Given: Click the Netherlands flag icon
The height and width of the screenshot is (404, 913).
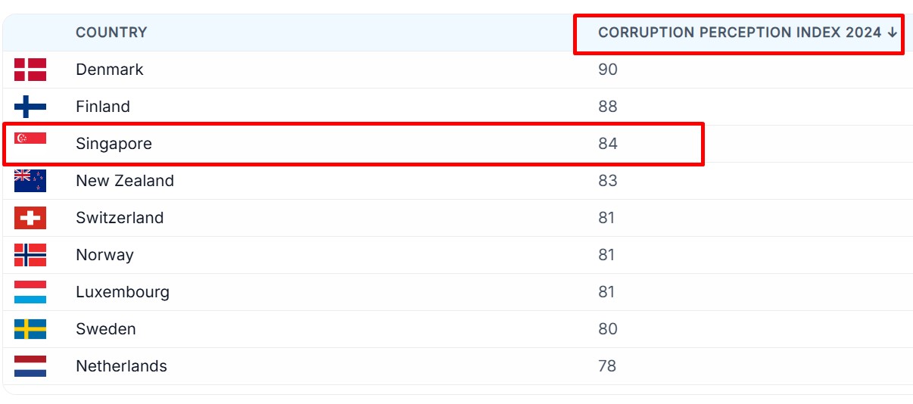Looking at the screenshot, I should (x=30, y=366).
